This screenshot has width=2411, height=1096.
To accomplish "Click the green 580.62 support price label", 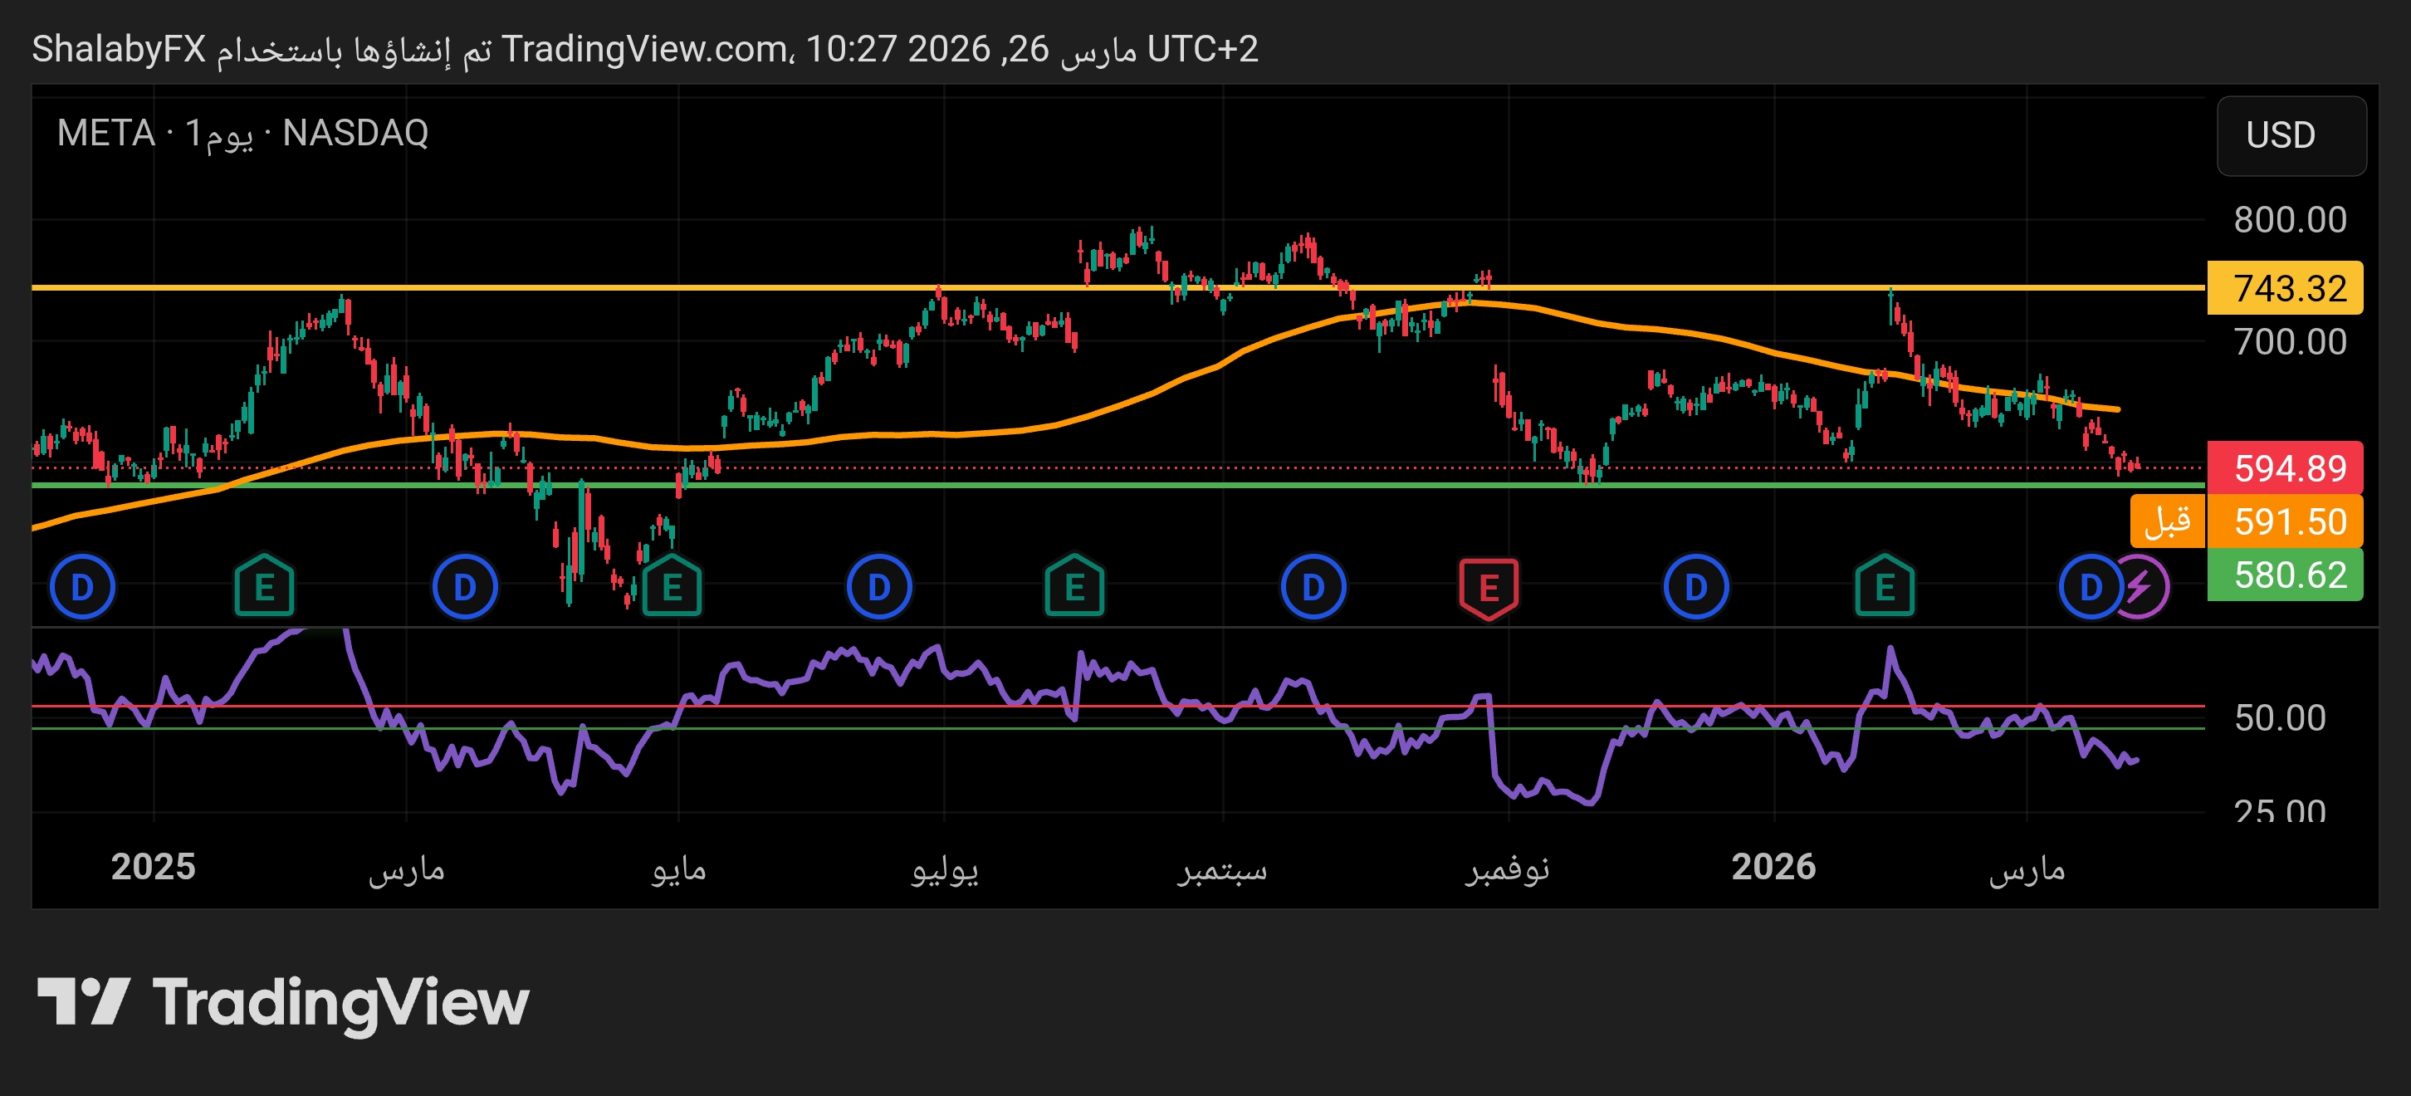I will click(x=2284, y=575).
